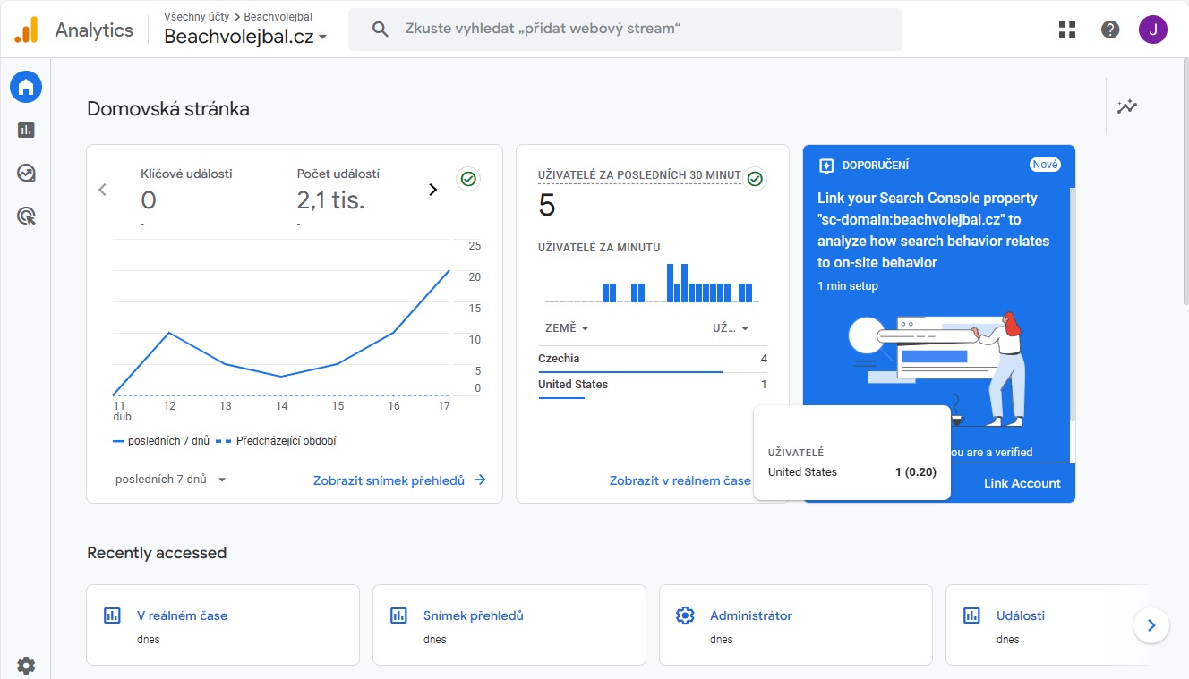Show next metrics with right chevron
Viewport: 1189px width, 679px height.
[x=433, y=190]
